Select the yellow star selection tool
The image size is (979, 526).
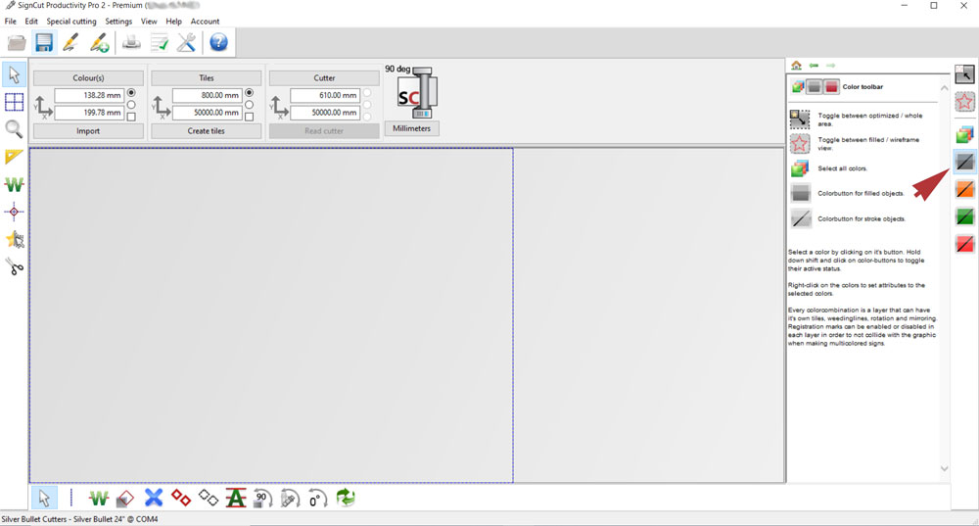(x=15, y=239)
